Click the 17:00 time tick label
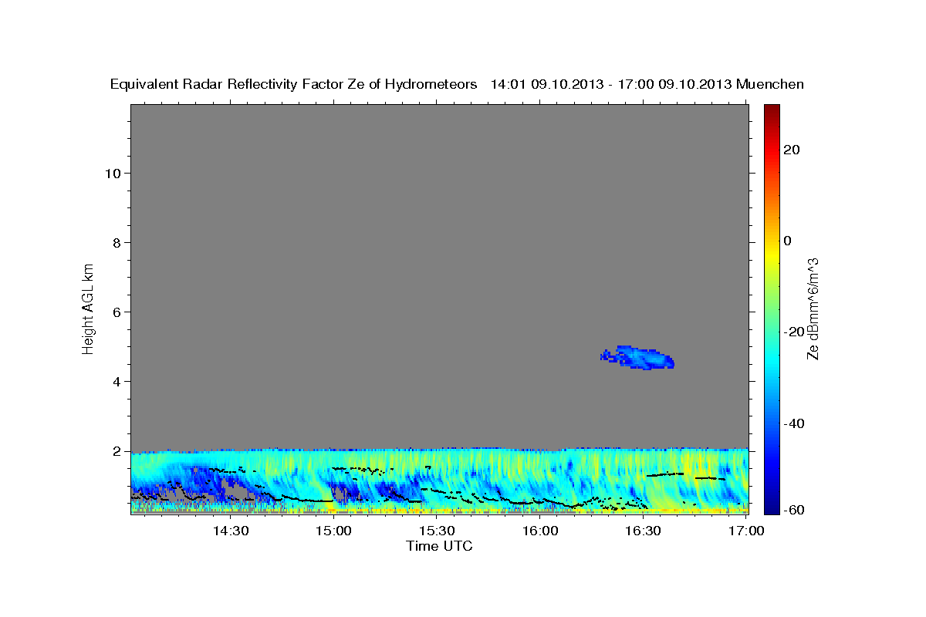926x617 pixels. (745, 531)
